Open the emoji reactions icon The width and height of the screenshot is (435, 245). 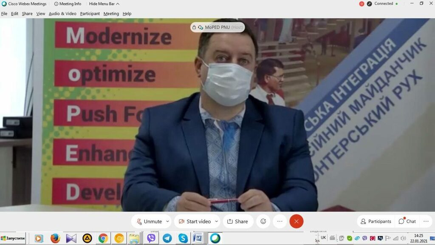(x=263, y=221)
